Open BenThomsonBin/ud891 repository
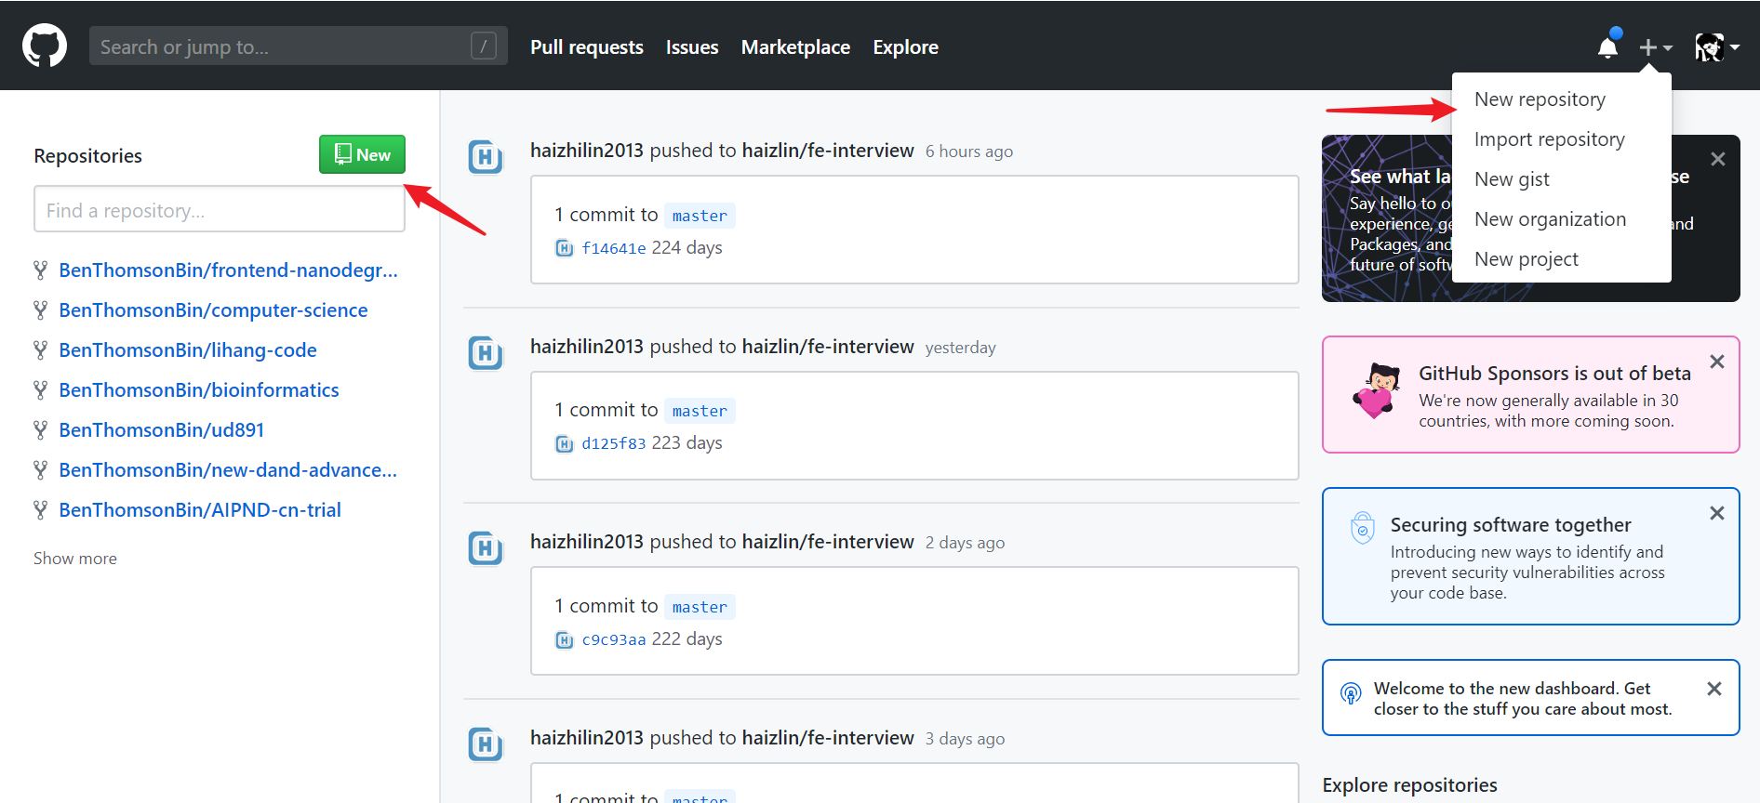Image resolution: width=1760 pixels, height=803 pixels. tap(162, 430)
